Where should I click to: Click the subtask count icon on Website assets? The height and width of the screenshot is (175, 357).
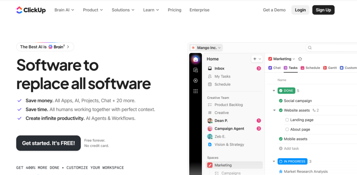coord(314,110)
